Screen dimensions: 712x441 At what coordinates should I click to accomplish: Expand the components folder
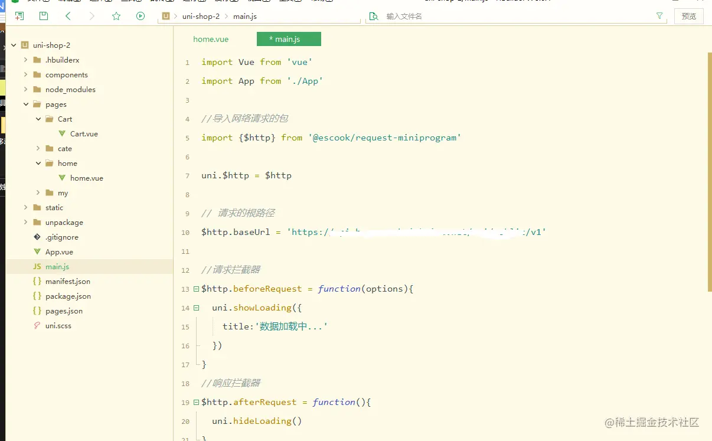(x=26, y=74)
